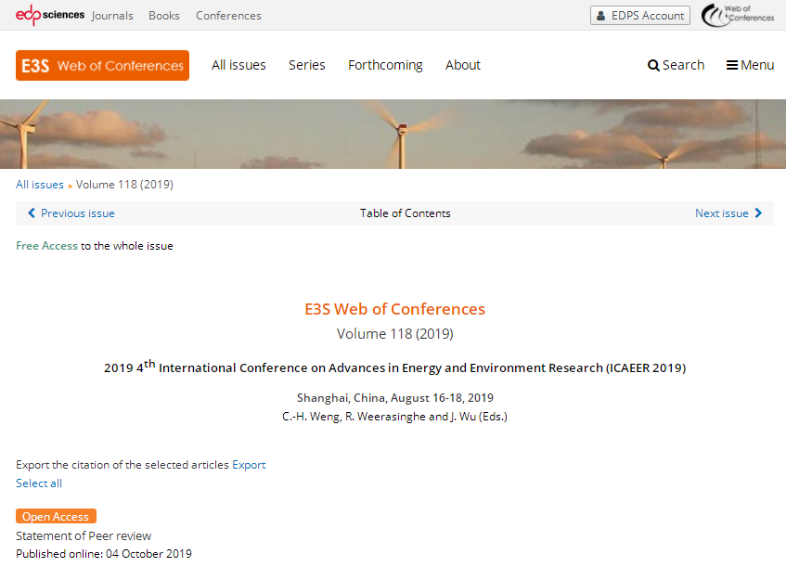Click the Search magnifier icon
Image resolution: width=786 pixels, height=567 pixels.
point(653,66)
